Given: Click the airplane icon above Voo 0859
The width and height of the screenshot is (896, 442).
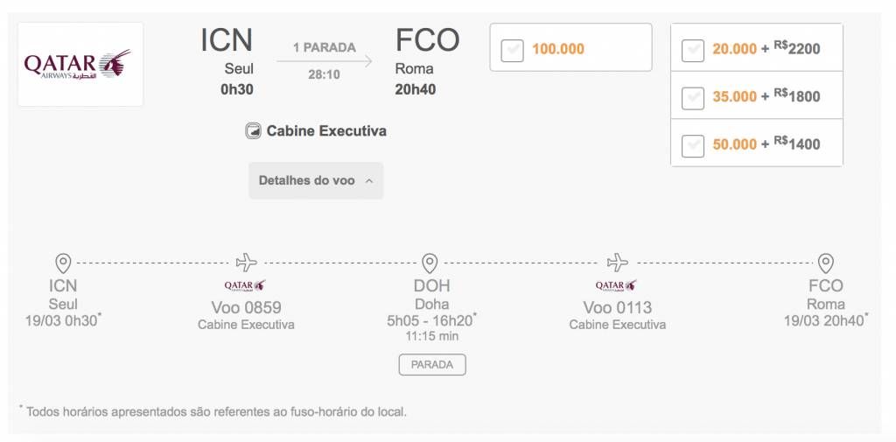Looking at the screenshot, I should pyautogui.click(x=246, y=263).
